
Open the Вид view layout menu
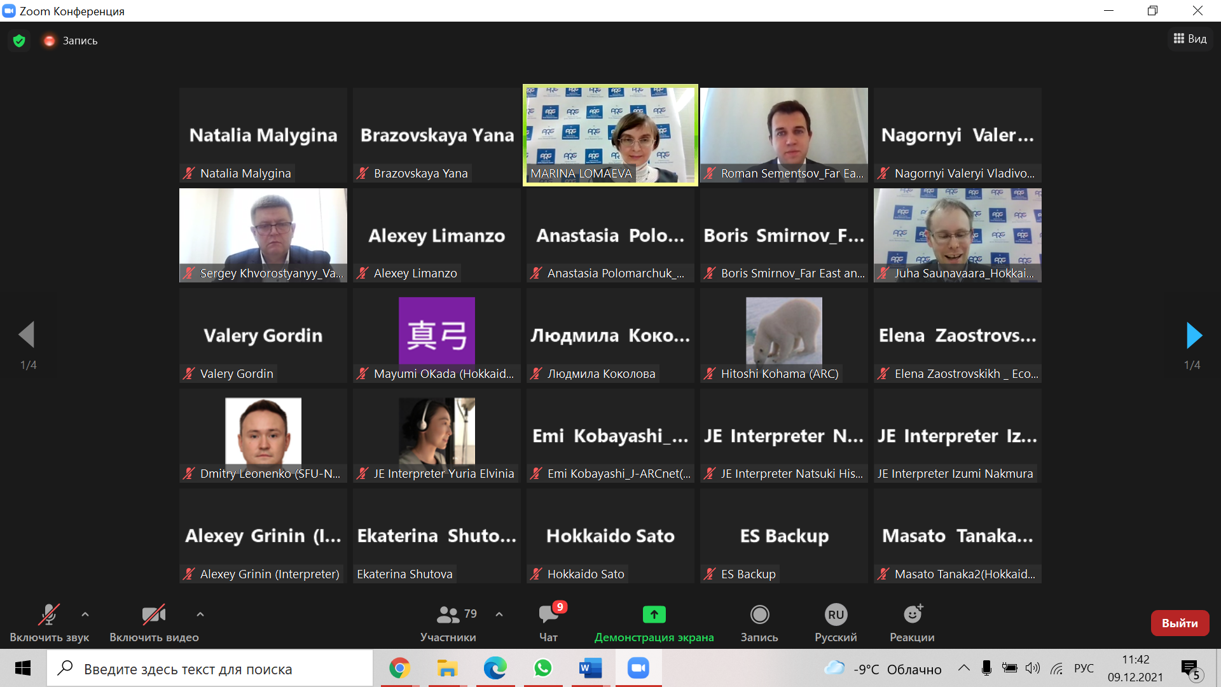(x=1190, y=39)
